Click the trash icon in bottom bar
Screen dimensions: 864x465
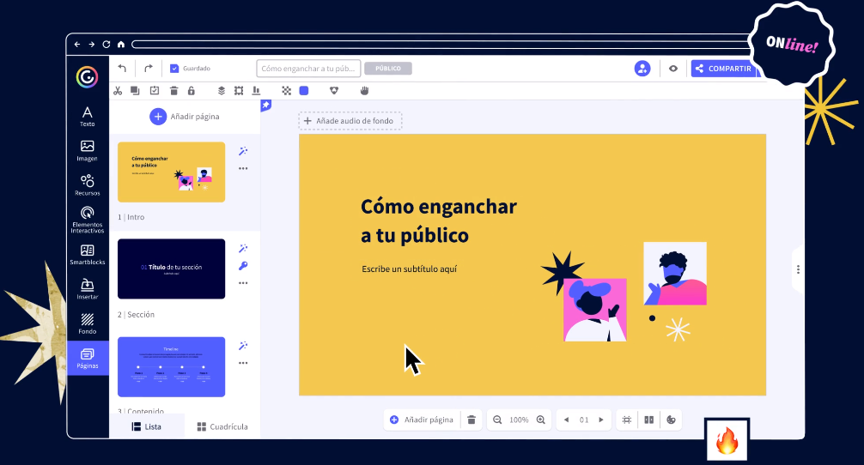click(472, 420)
